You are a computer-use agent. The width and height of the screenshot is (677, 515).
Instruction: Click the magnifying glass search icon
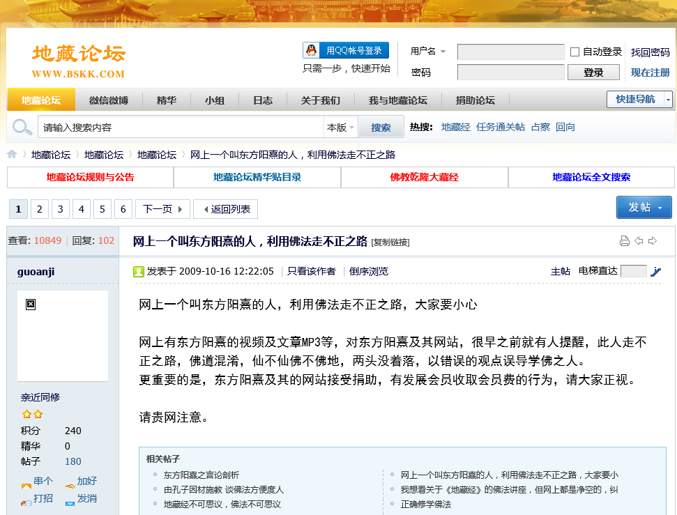coord(22,128)
